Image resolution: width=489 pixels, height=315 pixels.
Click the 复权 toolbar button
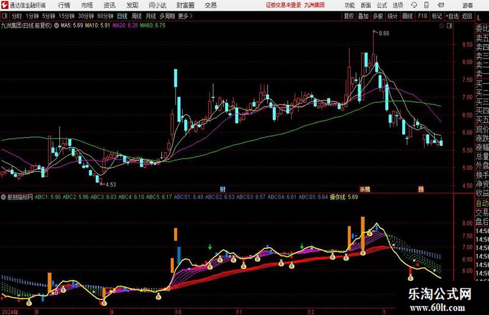pyautogui.click(x=349, y=16)
